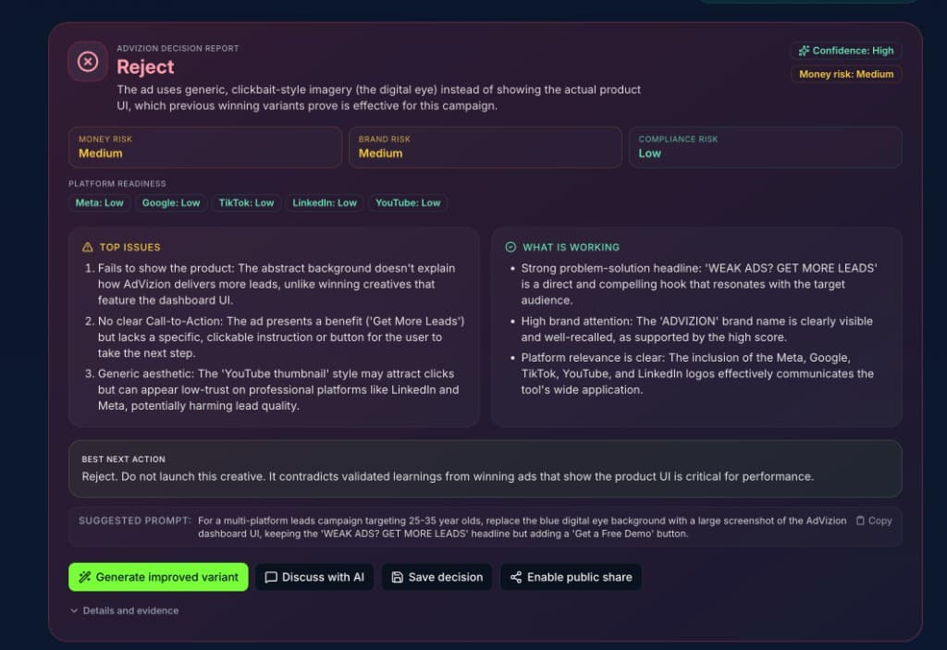Click 'Strong problem-solution headline' bullet

click(695, 284)
